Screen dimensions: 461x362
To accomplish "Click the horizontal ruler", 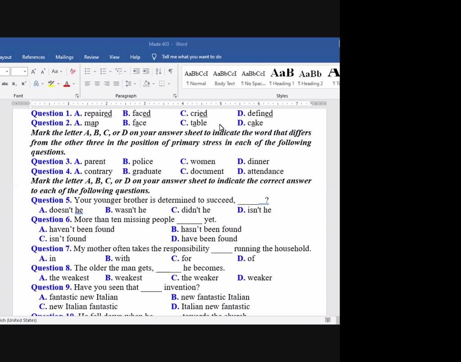I will point(169,103).
